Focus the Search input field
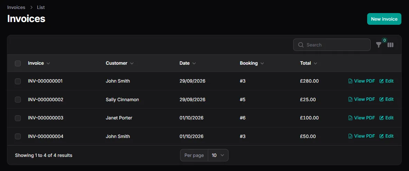 click(332, 45)
